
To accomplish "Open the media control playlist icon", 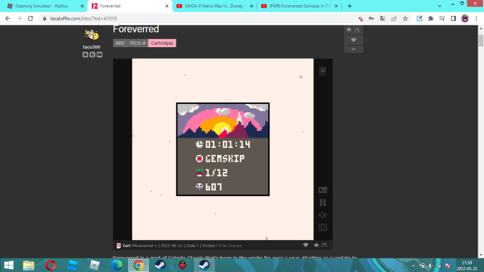I will click(x=442, y=18).
